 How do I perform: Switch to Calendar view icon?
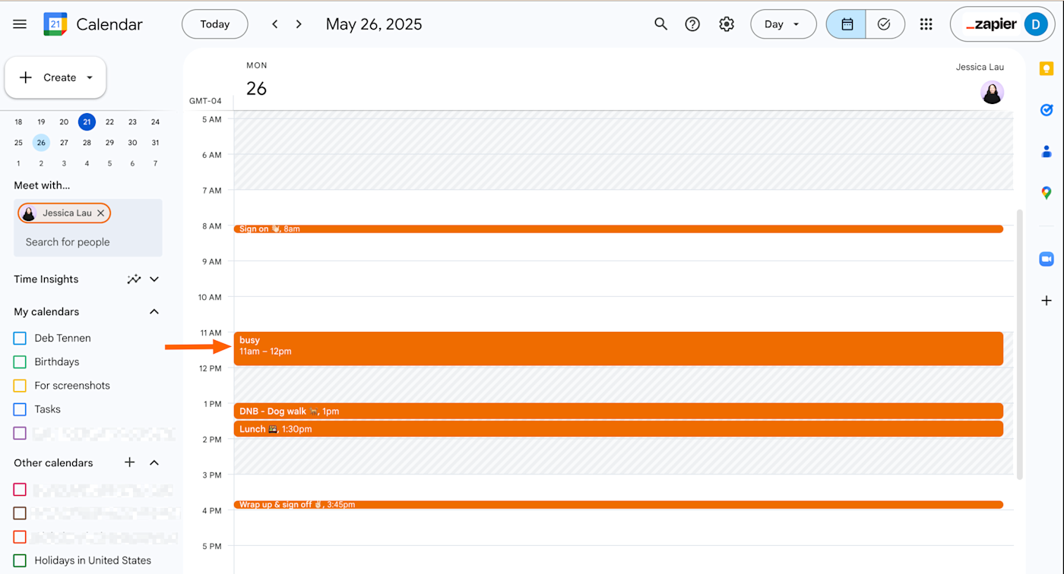[847, 24]
